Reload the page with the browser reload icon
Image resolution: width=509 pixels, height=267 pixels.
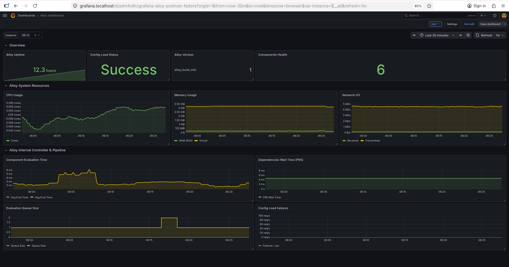tap(35, 6)
